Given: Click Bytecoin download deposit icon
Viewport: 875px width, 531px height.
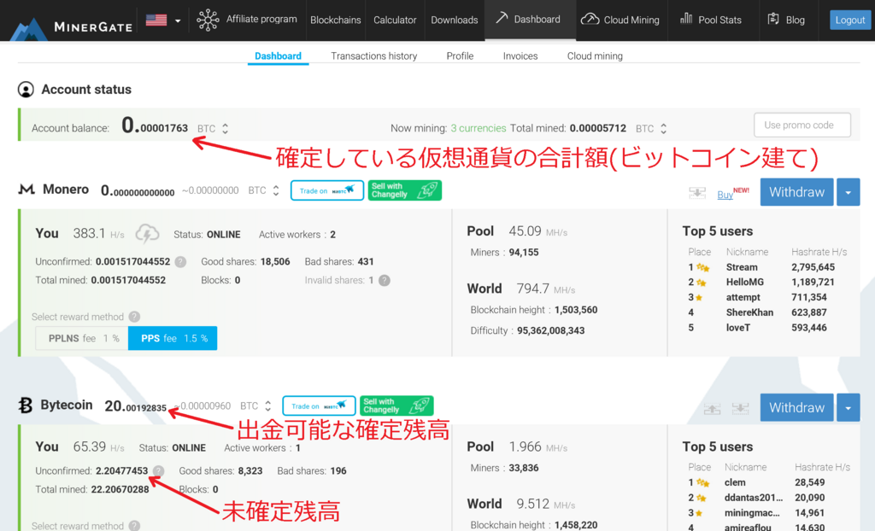Looking at the screenshot, I should click(x=740, y=409).
